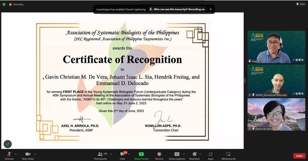Dismiss the closed captioning notification
308x161 pixels.
211,9
